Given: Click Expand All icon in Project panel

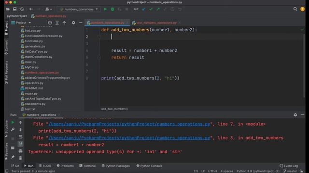Looking at the screenshot, I should pyautogui.click(x=57, y=23).
